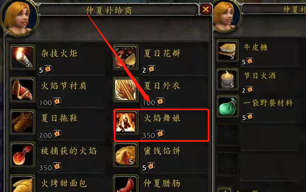Viewport: 306px width, 192px height.
Task: Close the 仲夏补给商 vendor window
Action: click(206, 9)
